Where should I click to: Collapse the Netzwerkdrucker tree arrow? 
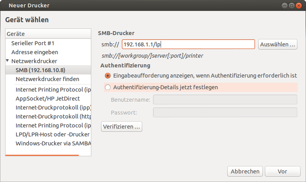pos(7,61)
